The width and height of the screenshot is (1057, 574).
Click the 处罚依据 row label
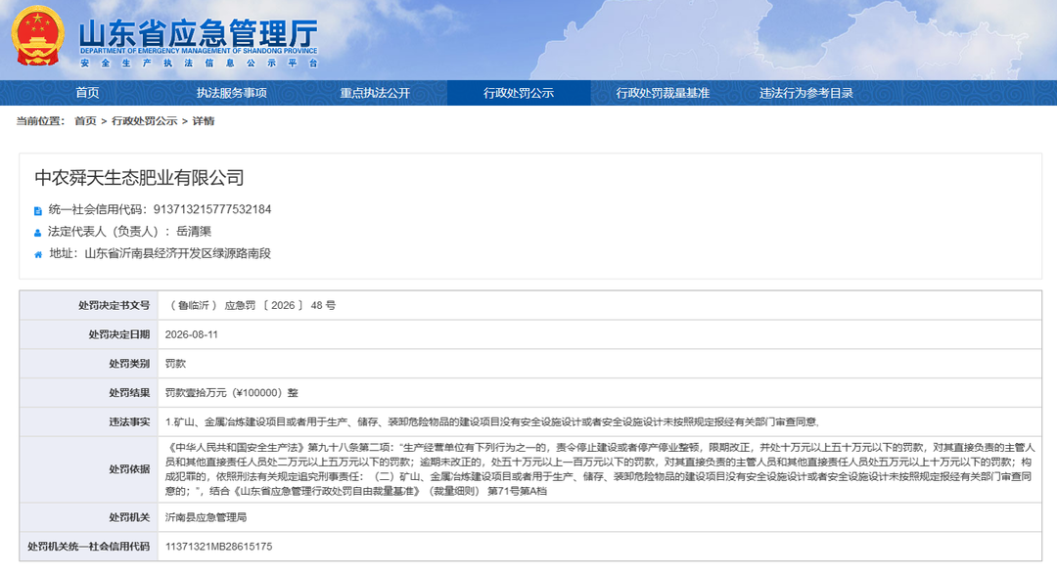(129, 469)
